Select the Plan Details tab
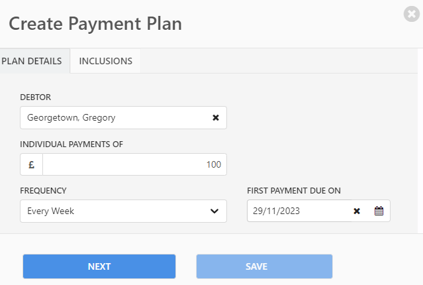Screen dimensions: 423x285 pos(32,61)
